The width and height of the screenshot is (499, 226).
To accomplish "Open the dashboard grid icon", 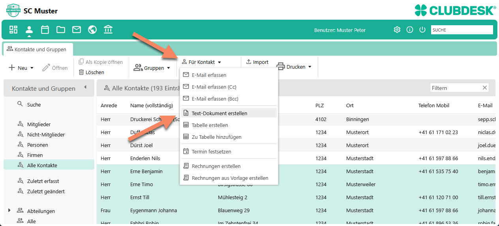I will click(13, 30).
